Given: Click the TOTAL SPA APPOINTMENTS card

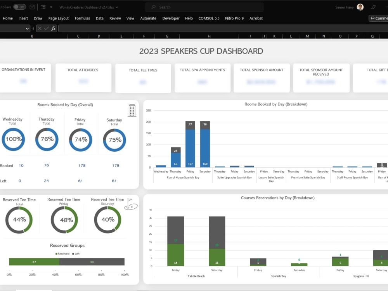Looking at the screenshot, I should tap(203, 78).
